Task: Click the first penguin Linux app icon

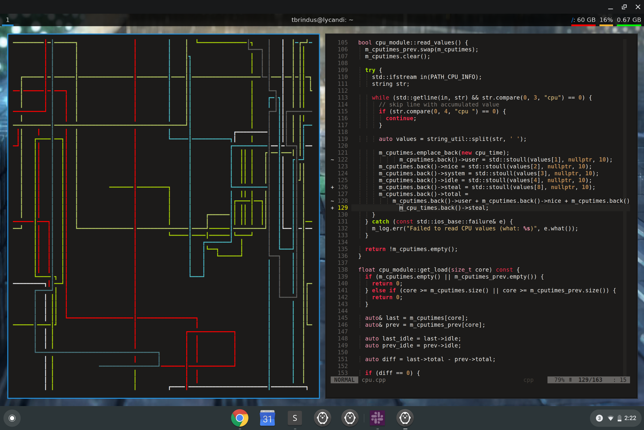Action: (x=322, y=418)
